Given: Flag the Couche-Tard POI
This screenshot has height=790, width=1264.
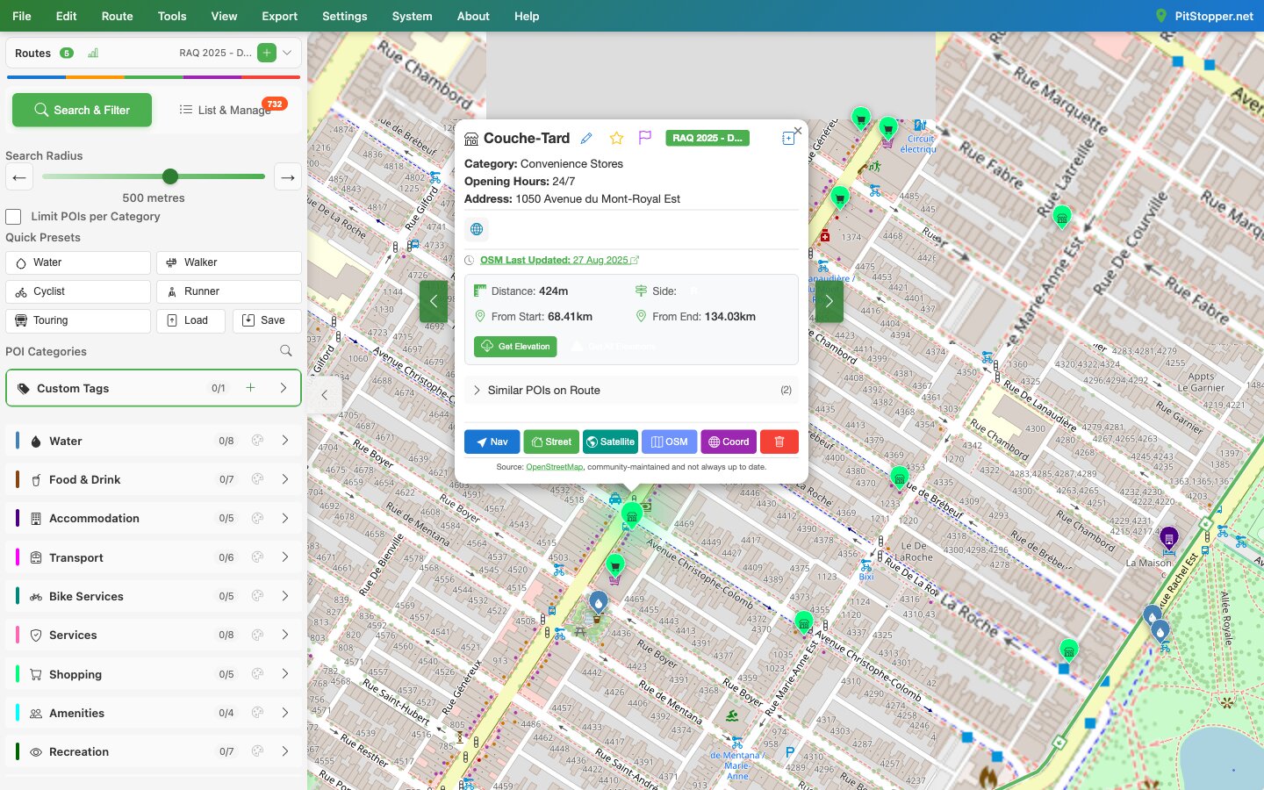Looking at the screenshot, I should tap(645, 138).
